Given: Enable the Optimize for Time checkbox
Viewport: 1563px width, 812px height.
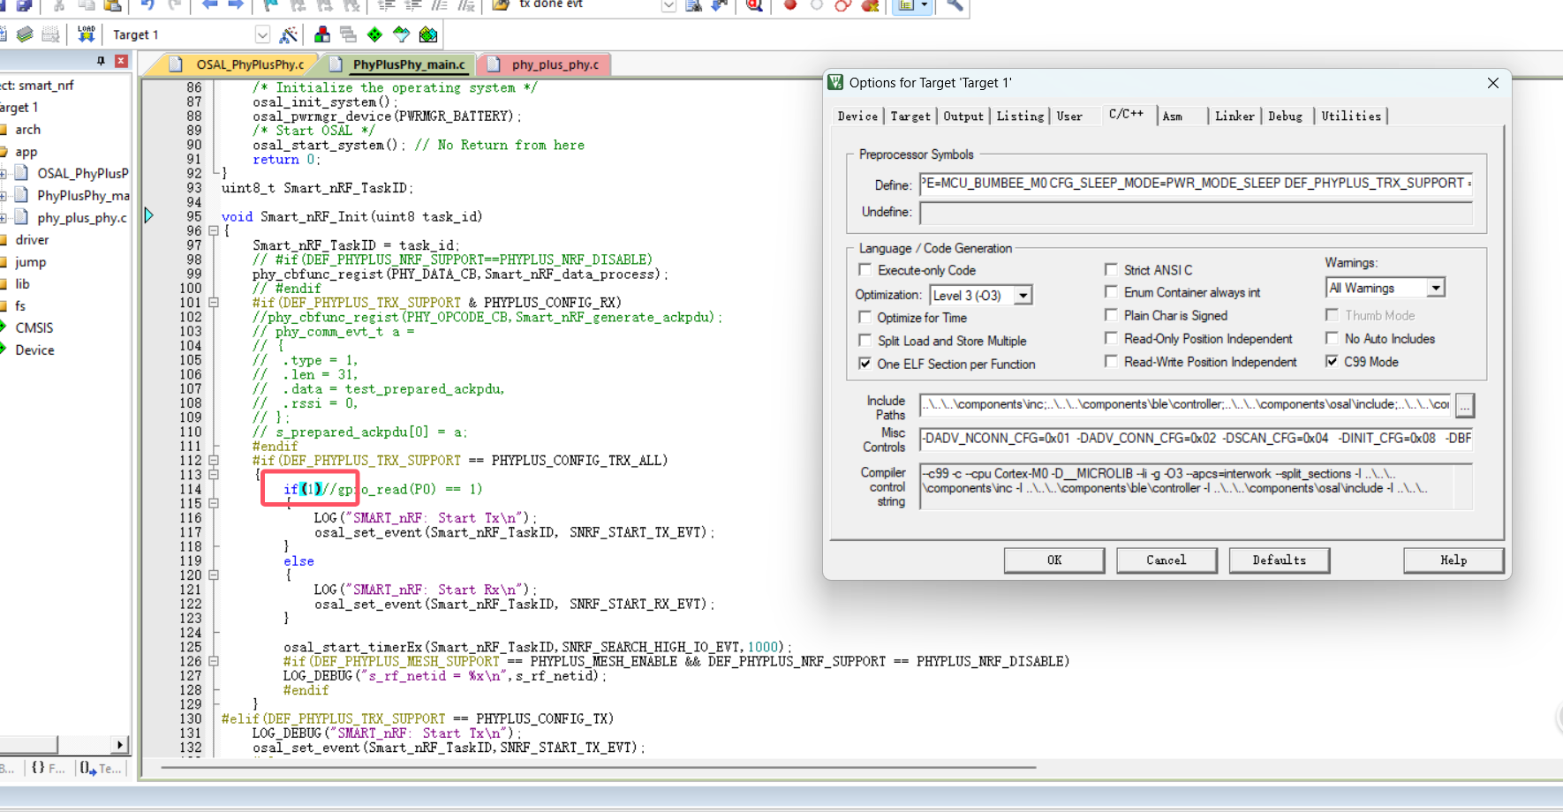Looking at the screenshot, I should pos(865,317).
